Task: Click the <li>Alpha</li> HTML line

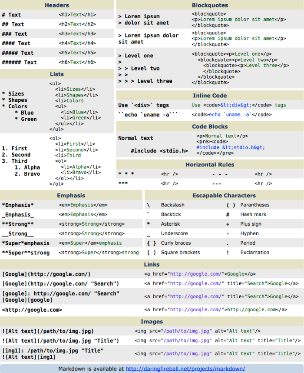Action: 81,167
